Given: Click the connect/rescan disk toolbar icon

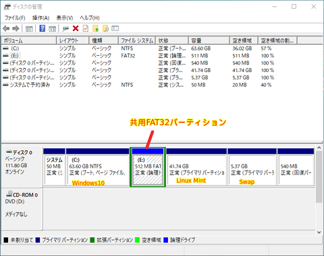Looking at the screenshot, I should pos(65,28).
